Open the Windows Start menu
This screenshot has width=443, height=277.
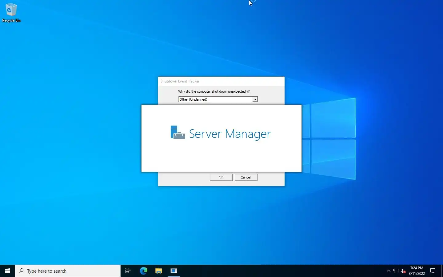[x=7, y=271]
